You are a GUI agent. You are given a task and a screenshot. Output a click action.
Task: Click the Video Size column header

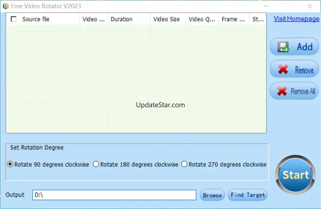(x=168, y=19)
